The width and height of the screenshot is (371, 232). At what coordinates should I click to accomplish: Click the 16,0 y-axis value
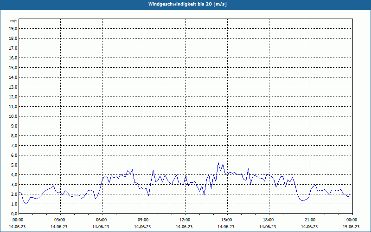(13, 58)
